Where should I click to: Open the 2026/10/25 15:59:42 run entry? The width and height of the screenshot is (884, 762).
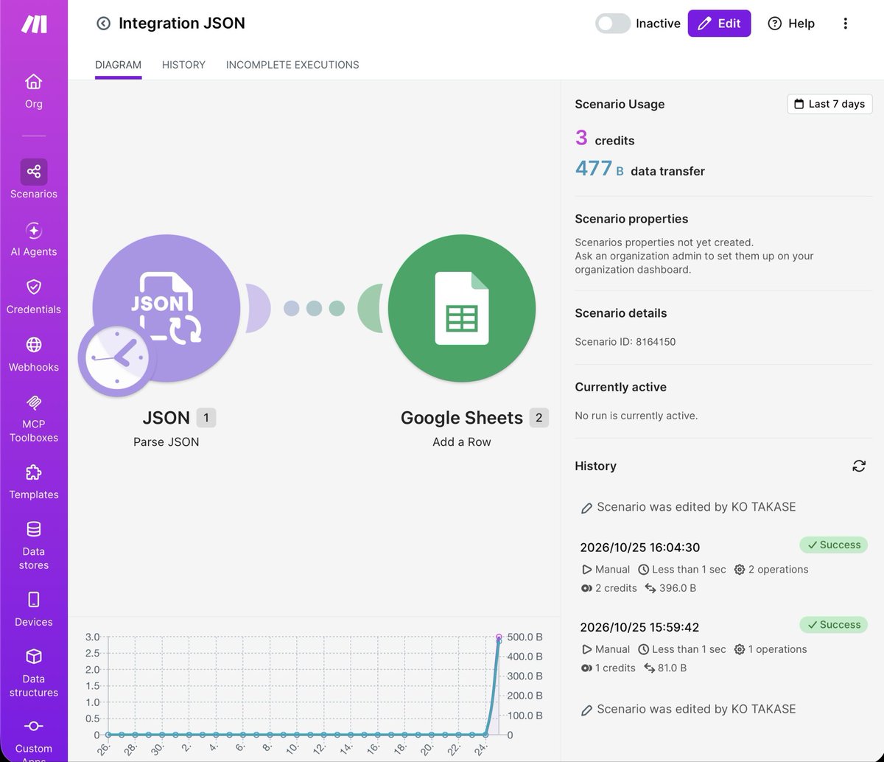click(723, 646)
